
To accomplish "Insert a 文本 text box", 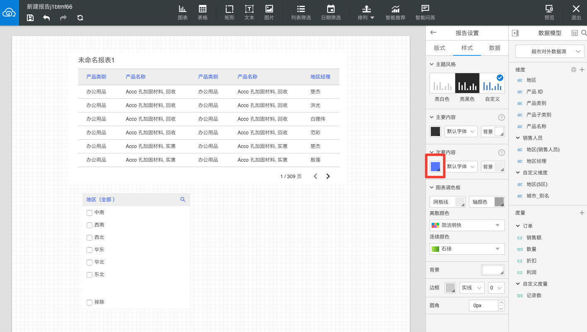I will (249, 12).
